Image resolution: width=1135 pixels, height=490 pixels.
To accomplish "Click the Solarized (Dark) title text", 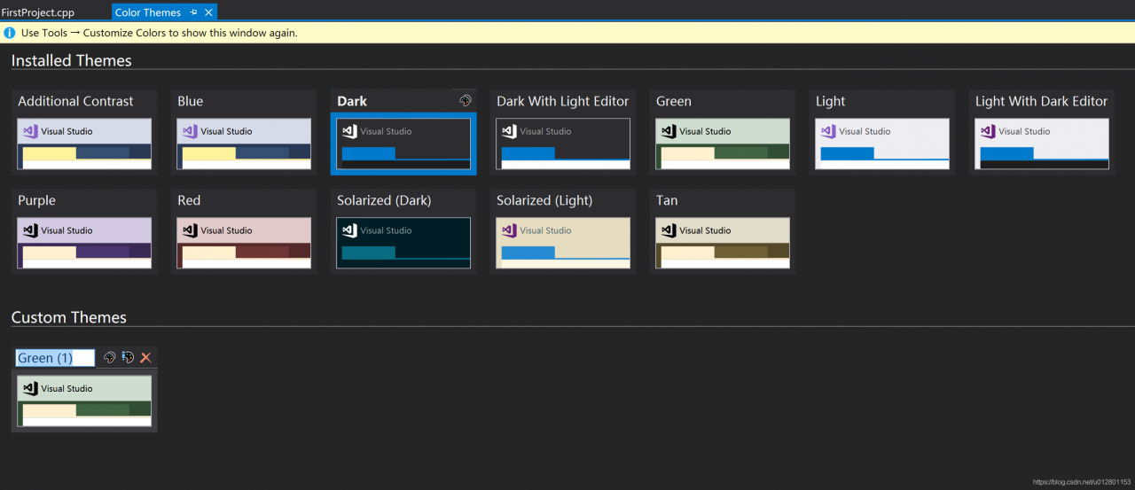I will point(384,200).
